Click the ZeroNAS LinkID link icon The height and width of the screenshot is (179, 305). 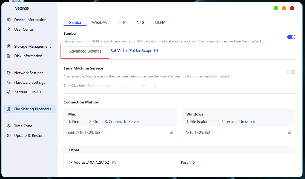click(x=9, y=92)
